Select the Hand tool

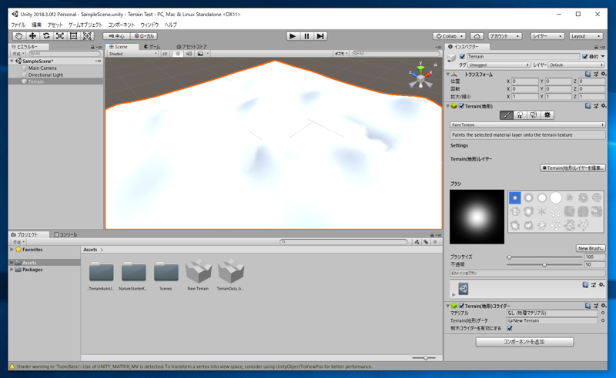tap(18, 36)
